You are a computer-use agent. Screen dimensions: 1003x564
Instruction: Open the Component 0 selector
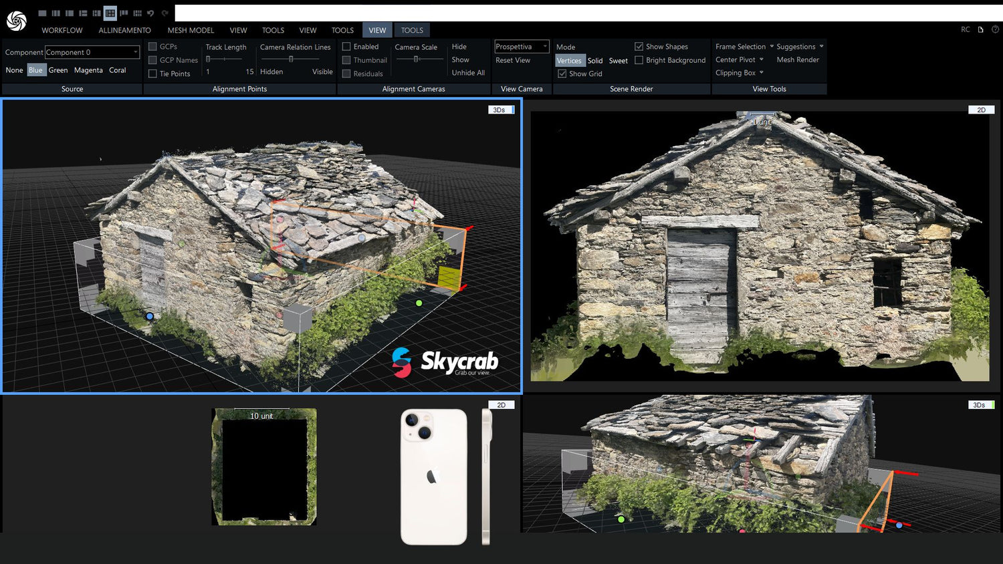(92, 51)
